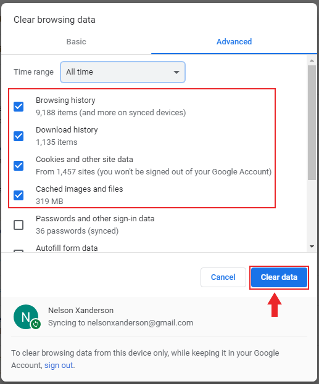Click the Clear data button
The width and height of the screenshot is (319, 384).
[279, 277]
